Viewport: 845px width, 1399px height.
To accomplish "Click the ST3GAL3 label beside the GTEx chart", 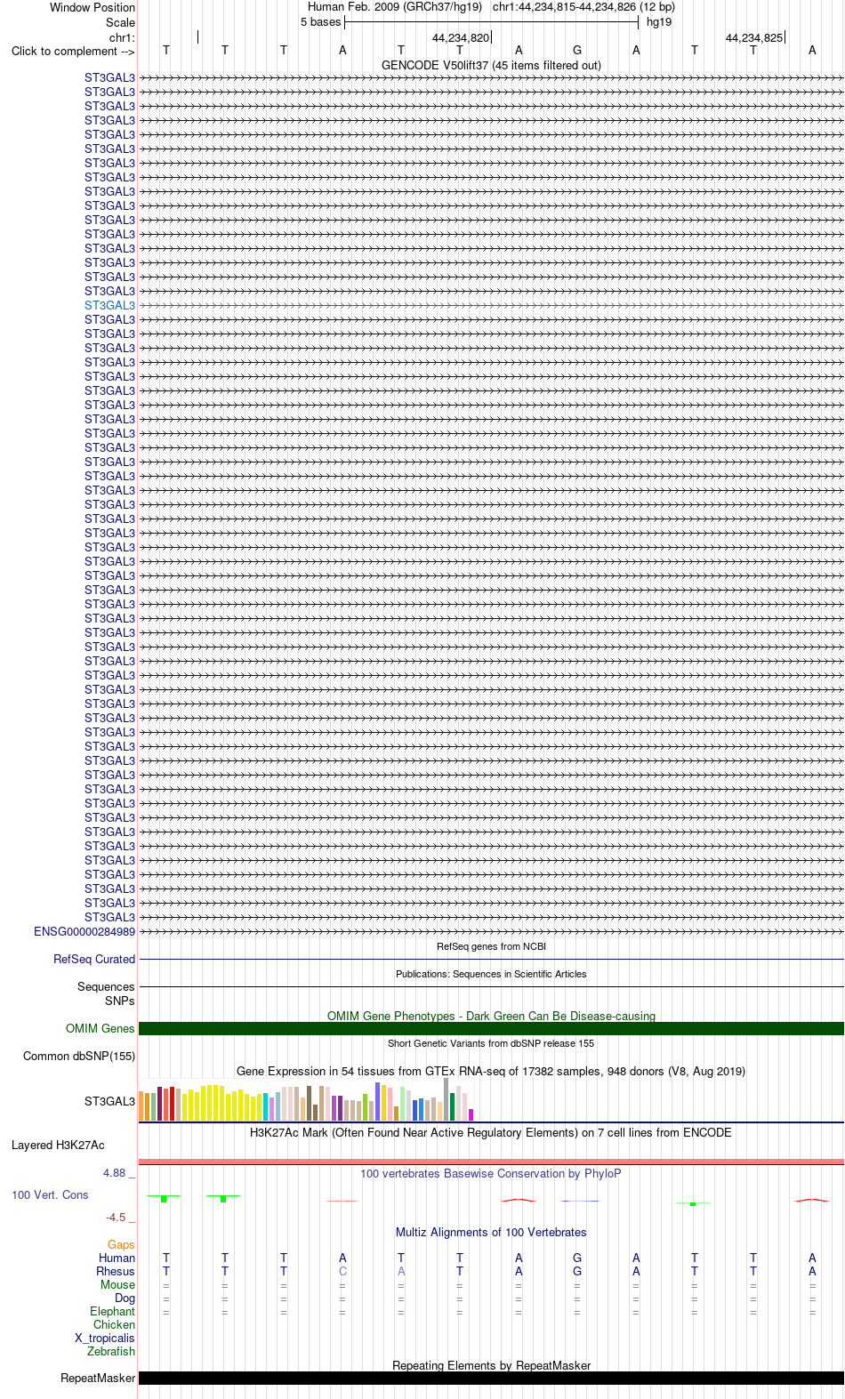I will click(109, 1101).
